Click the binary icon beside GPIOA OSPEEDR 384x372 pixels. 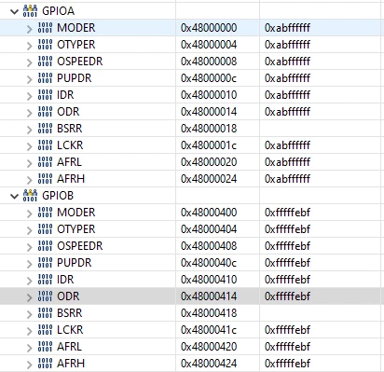coord(45,62)
